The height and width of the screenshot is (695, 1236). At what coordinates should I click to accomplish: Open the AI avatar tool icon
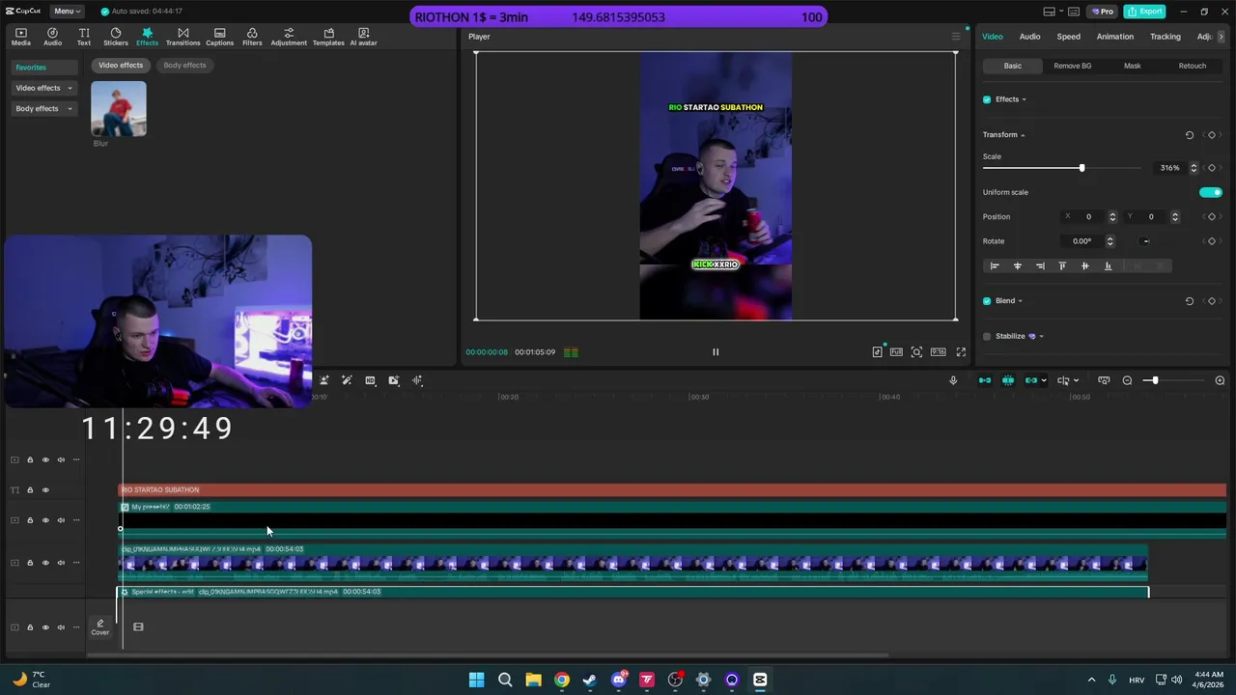363,37
